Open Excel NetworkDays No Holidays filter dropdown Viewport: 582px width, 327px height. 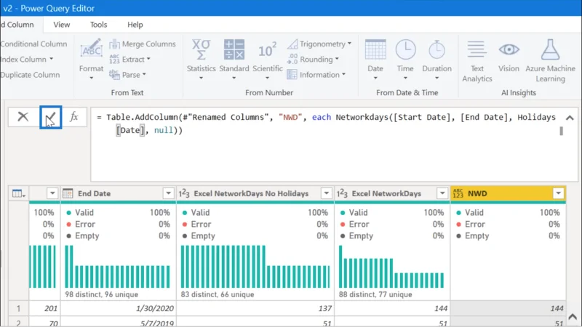click(x=326, y=193)
